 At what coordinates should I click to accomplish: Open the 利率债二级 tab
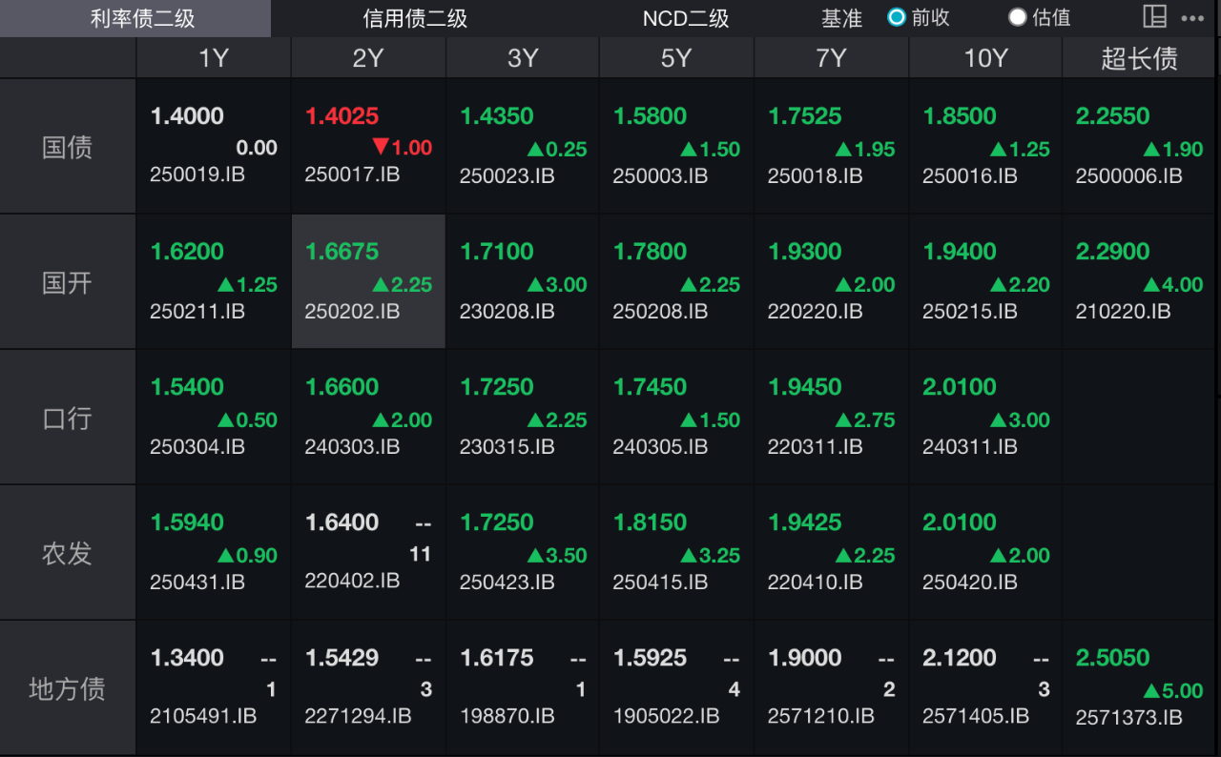coord(142,18)
